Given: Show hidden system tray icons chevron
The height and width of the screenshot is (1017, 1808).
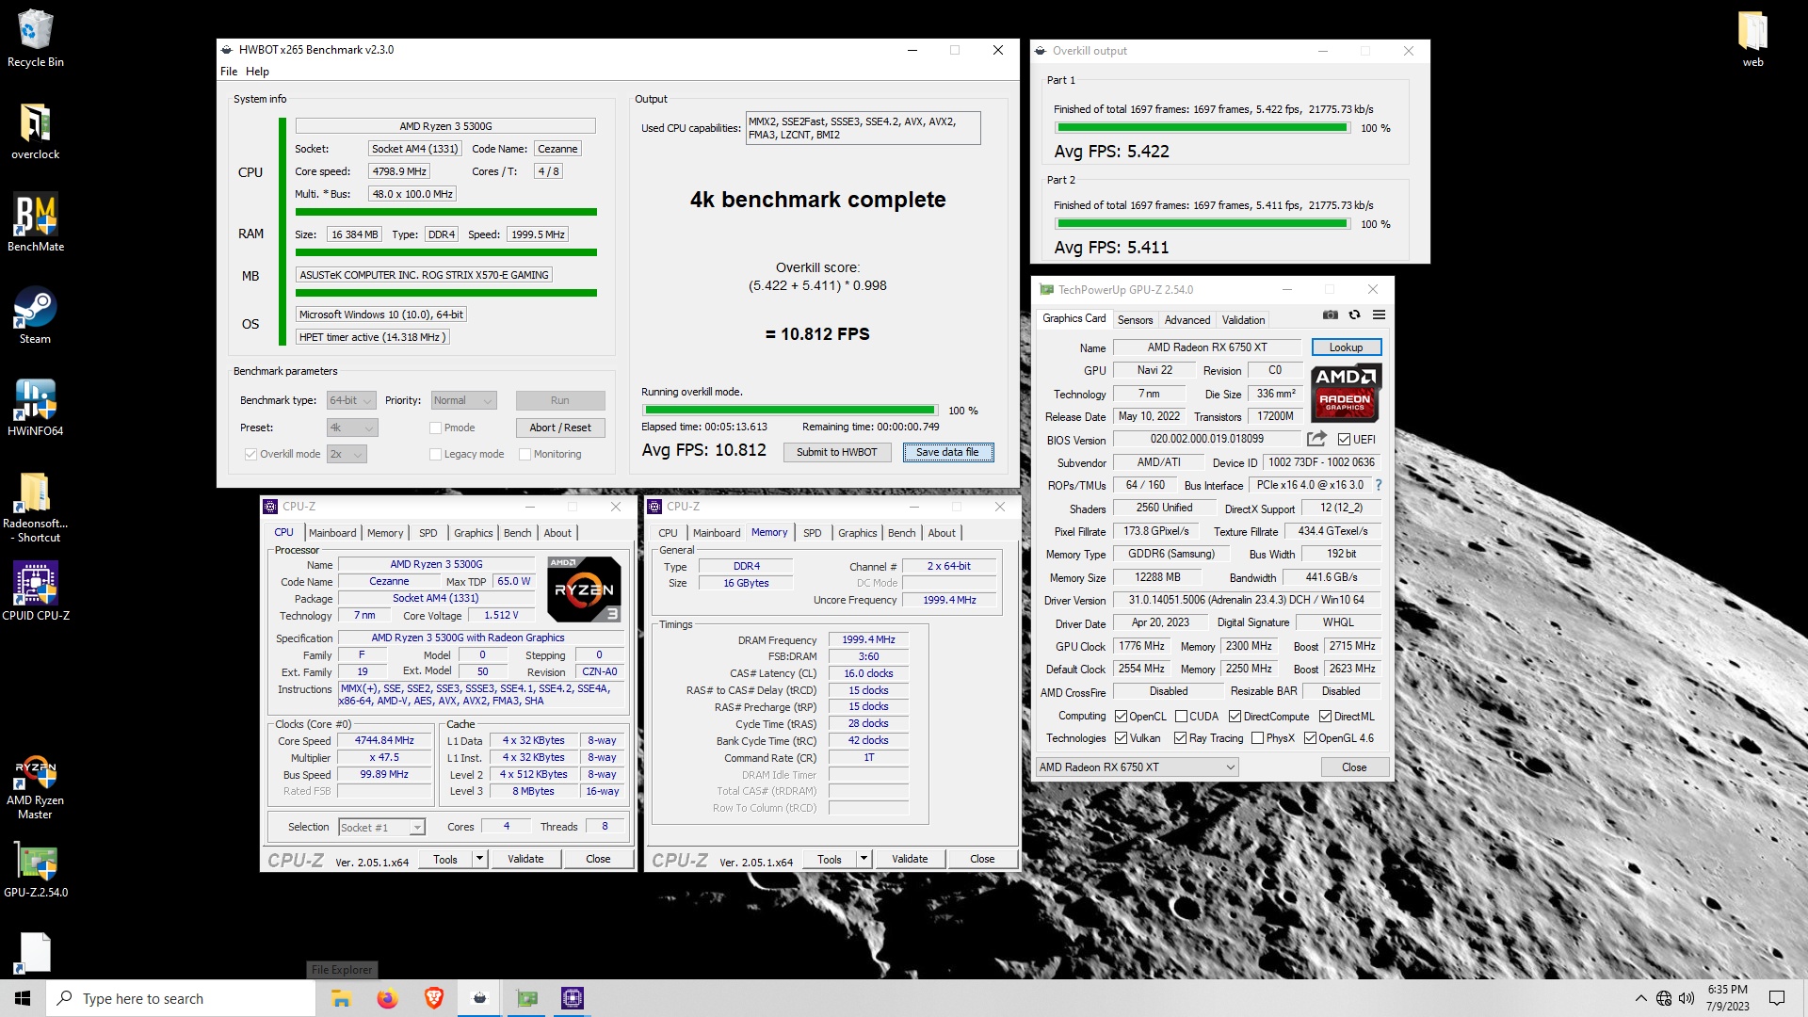Looking at the screenshot, I should pyautogui.click(x=1641, y=998).
